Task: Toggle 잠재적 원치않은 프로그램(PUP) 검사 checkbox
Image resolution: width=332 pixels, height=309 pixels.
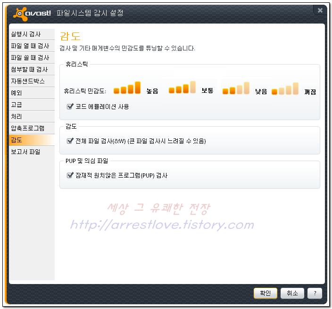Action: coord(70,175)
